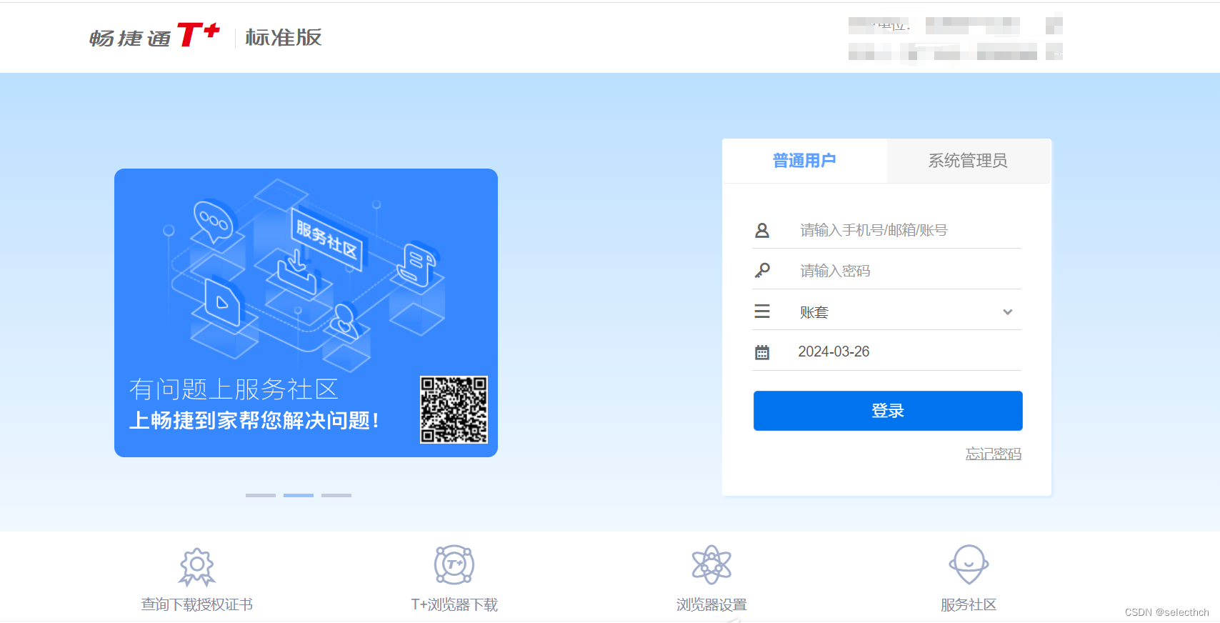Click the key password icon
The height and width of the screenshot is (623, 1220).
(x=762, y=271)
